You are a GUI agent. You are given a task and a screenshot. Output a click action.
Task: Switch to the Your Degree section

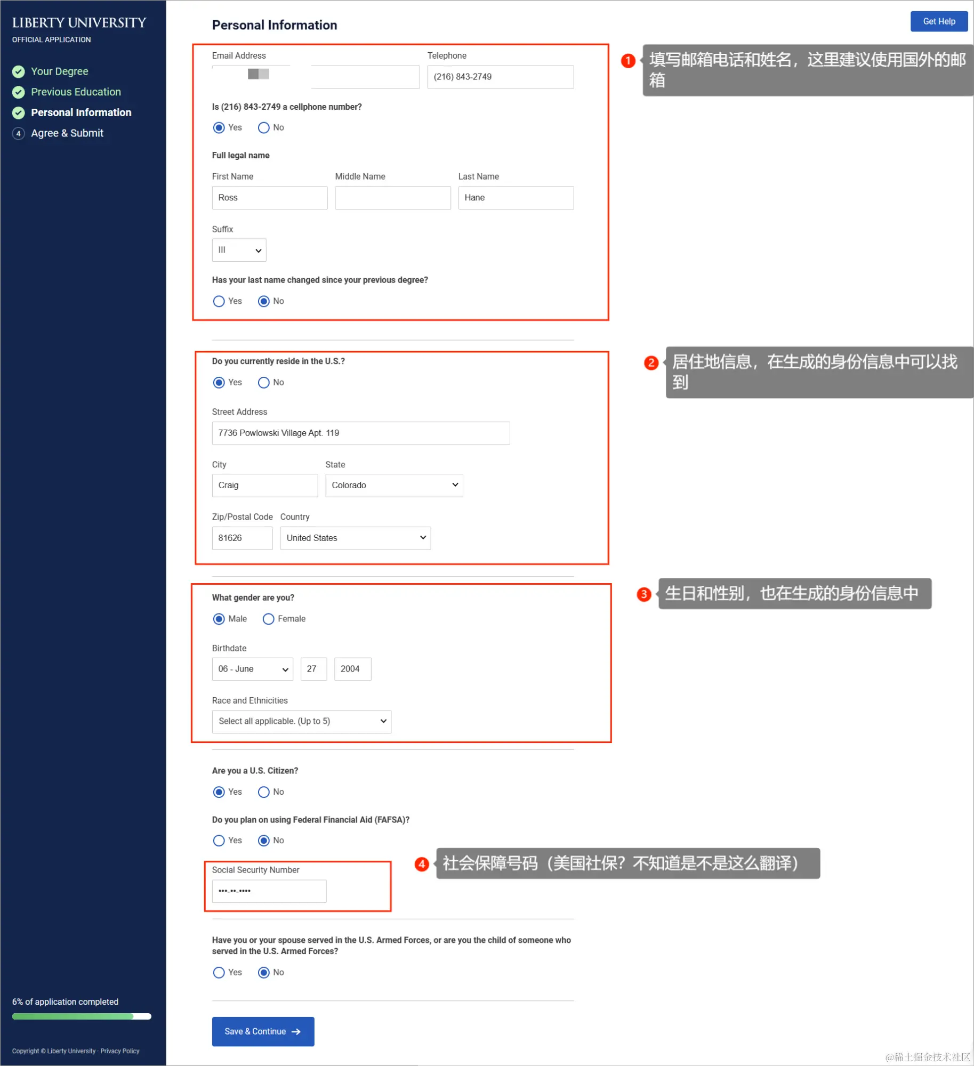point(59,71)
